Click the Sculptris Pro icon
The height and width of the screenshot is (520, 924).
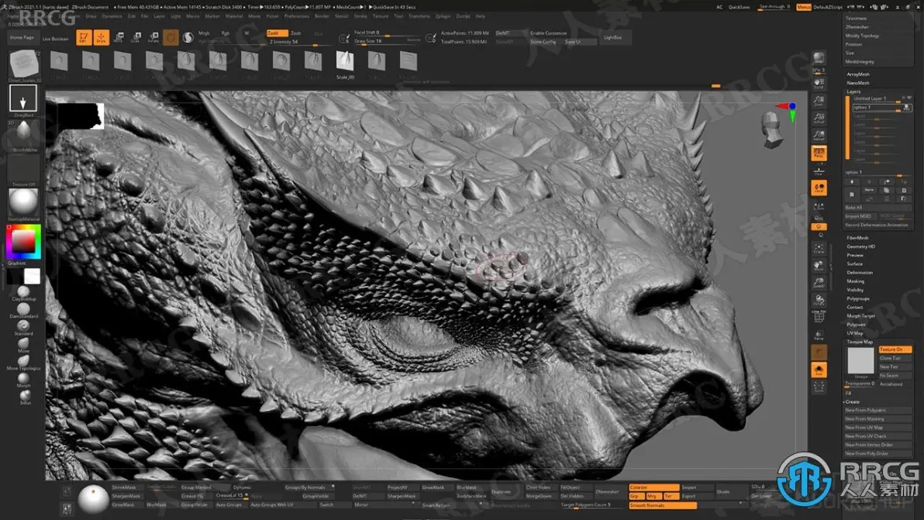click(x=188, y=38)
